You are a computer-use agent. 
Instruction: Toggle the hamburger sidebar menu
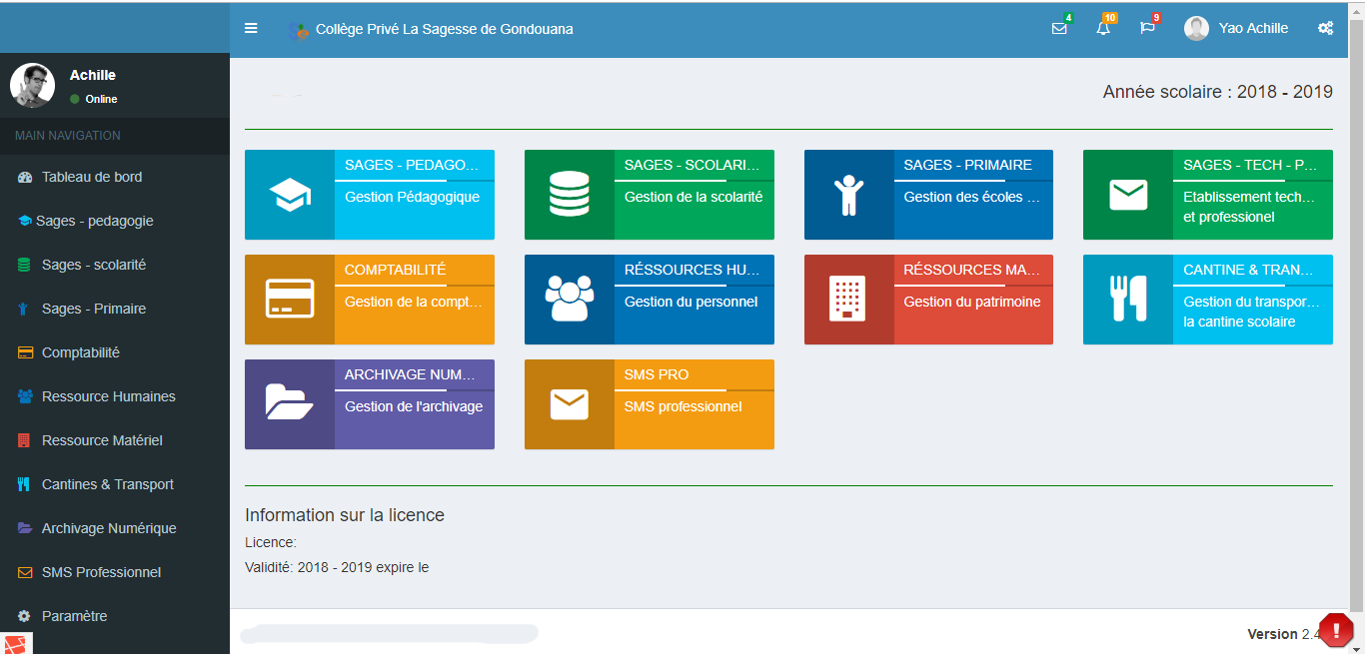tap(251, 28)
